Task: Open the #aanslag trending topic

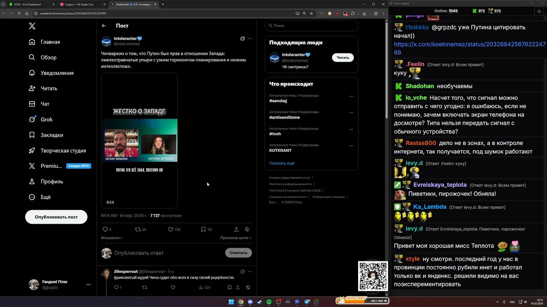Action: point(278,101)
